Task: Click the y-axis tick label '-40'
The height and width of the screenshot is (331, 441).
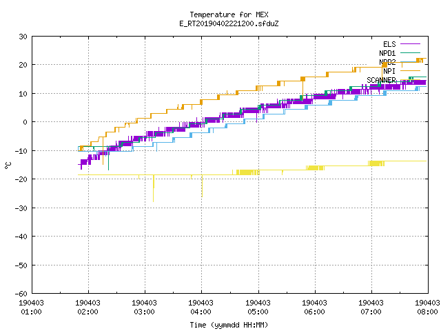Action: 21,237
